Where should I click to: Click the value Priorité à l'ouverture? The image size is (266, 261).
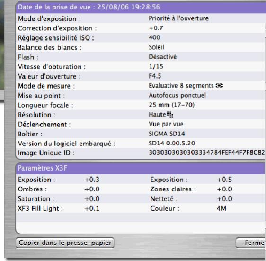pyautogui.click(x=178, y=18)
